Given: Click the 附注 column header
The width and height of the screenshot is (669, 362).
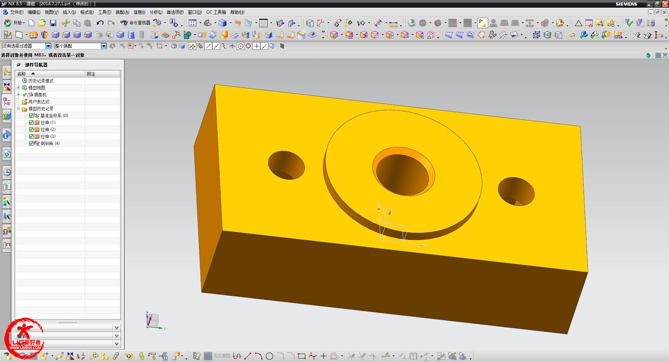Looking at the screenshot, I should click(103, 74).
